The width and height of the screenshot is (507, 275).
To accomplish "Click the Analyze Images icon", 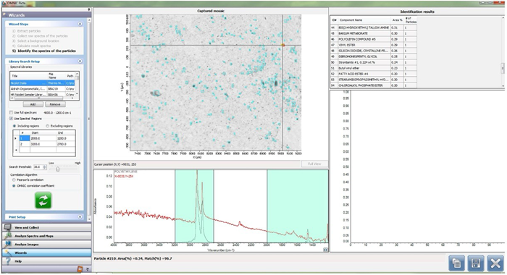I will [7, 245].
